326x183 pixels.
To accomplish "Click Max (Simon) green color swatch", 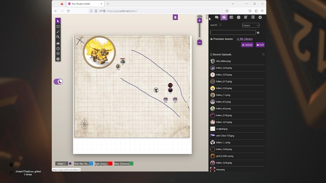I will pyautogui.click(x=131, y=164).
